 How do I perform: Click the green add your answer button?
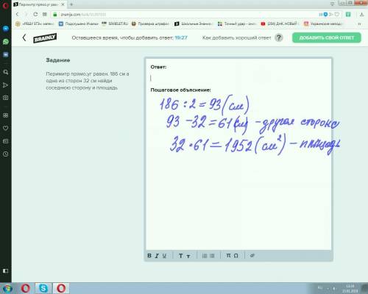327,37
